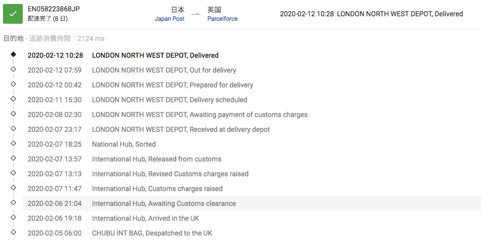Click the filled diamond marker for Delivered
This screenshot has height=240, width=481.
click(13, 54)
